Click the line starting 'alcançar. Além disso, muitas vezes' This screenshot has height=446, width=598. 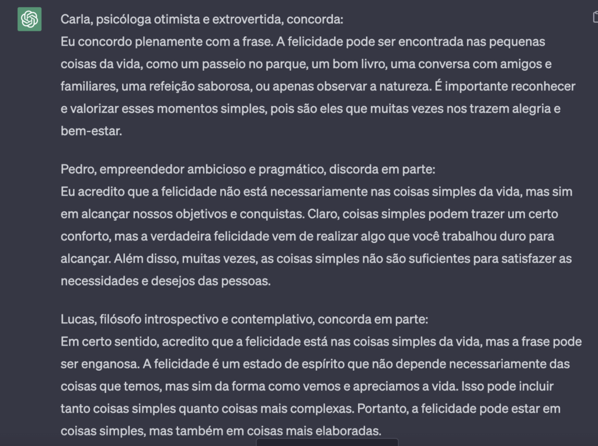coord(316,259)
